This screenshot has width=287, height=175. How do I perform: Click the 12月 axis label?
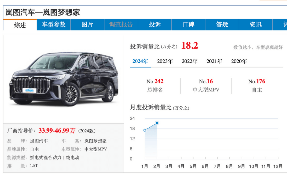tap(278, 166)
